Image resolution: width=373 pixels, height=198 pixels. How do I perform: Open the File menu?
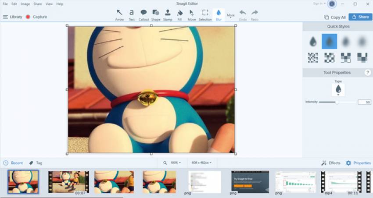pyautogui.click(x=5, y=4)
